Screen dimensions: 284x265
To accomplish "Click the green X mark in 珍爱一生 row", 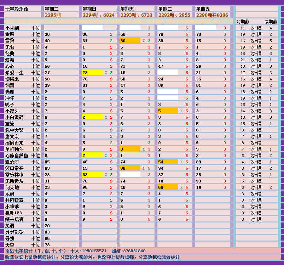I will [106, 73].
